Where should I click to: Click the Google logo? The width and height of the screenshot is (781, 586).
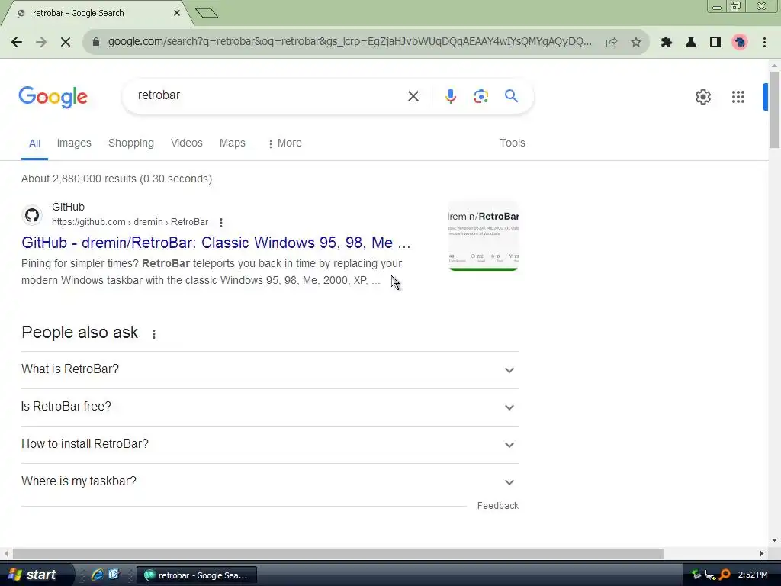point(53,97)
